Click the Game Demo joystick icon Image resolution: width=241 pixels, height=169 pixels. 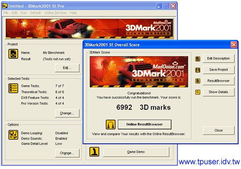(94, 152)
